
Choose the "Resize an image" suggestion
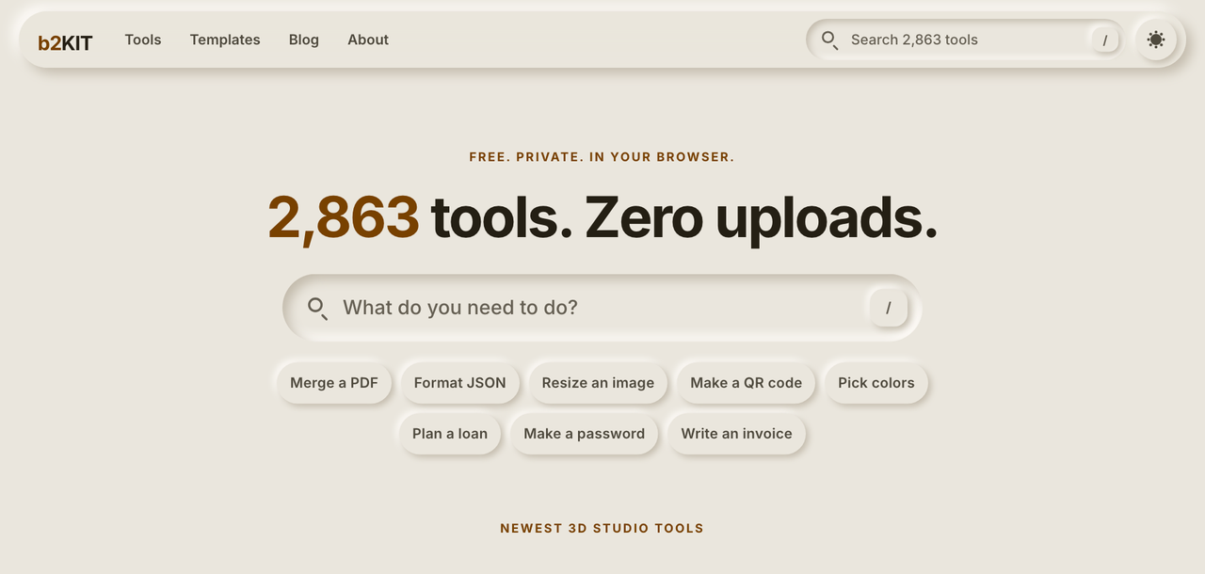(x=598, y=383)
